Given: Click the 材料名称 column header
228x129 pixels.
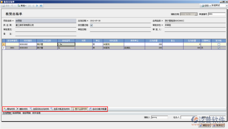Looking at the screenshot, I should point(47,41).
